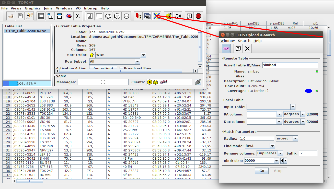Viewport: 334px width, 189px height.
Task: Click the Save Table floppy icon
Action: coord(20,16)
